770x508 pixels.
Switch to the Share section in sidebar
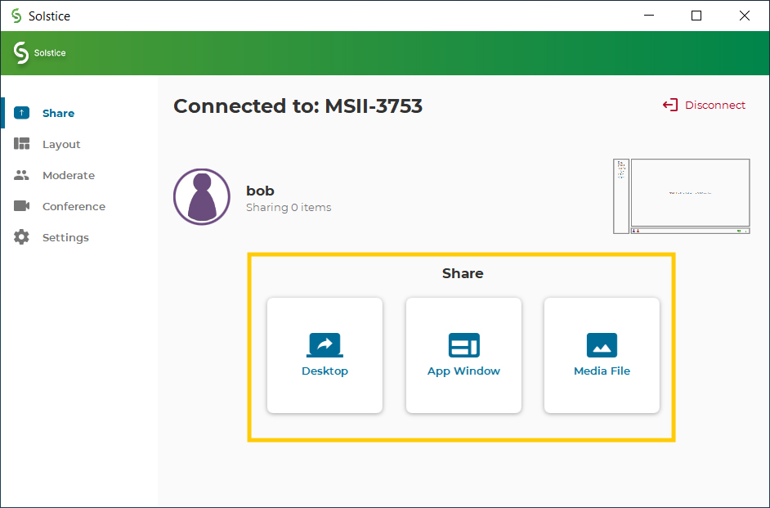(59, 113)
